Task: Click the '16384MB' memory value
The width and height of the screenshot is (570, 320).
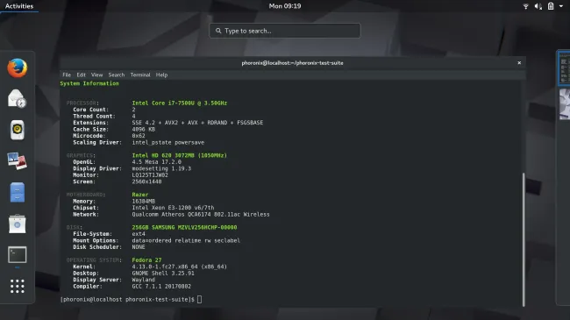Action: click(144, 202)
